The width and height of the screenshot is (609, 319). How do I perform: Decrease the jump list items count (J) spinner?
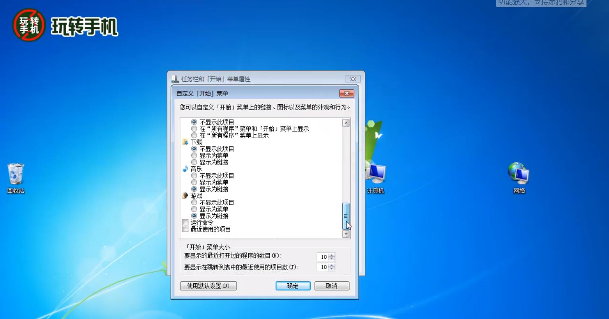coord(332,269)
